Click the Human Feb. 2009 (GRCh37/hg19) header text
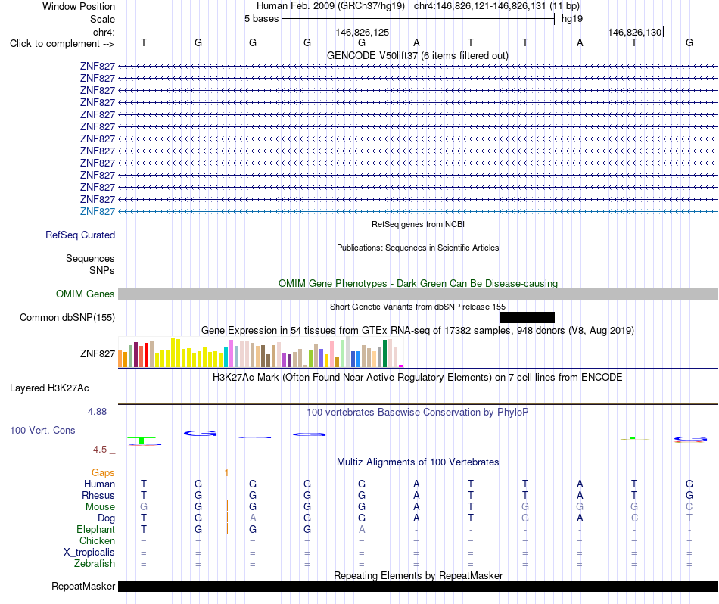719x604 pixels. click(330, 6)
